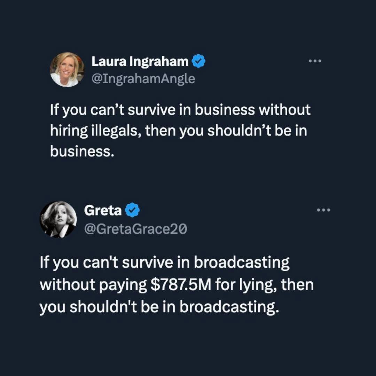Click the word "hiring" in the top tweet
The width and height of the screenshot is (376, 376).
(68, 132)
